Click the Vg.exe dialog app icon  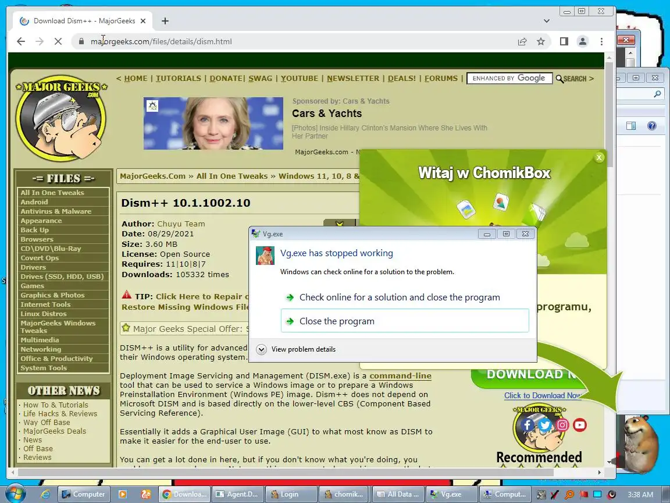pyautogui.click(x=265, y=256)
